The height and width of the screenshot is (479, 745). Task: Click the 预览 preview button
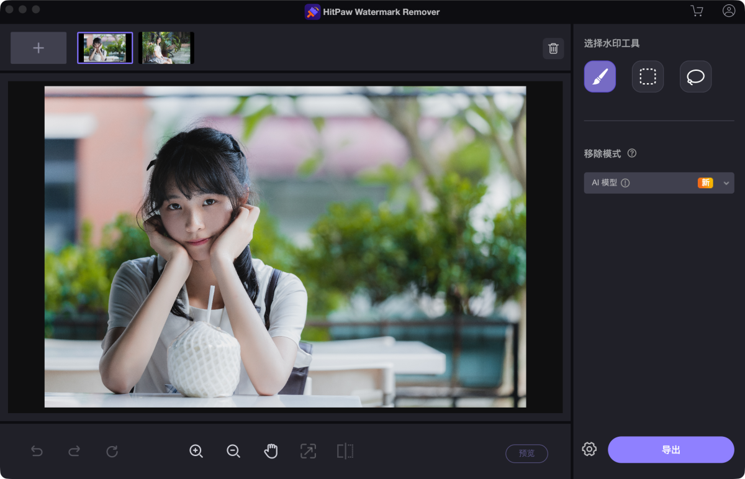(x=526, y=454)
